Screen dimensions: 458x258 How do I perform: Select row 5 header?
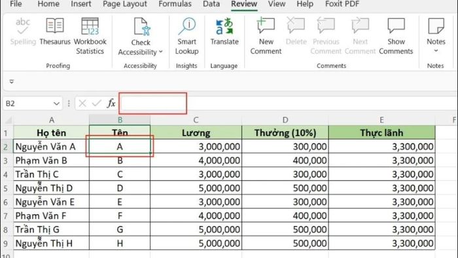tap(6, 188)
